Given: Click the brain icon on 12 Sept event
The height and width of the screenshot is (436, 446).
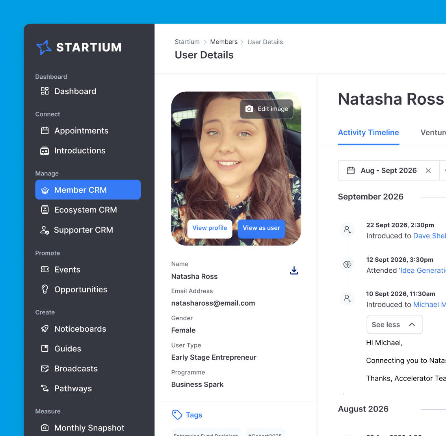Looking at the screenshot, I should point(347,264).
